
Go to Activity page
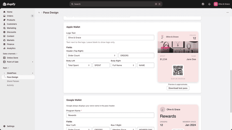tap(10, 85)
